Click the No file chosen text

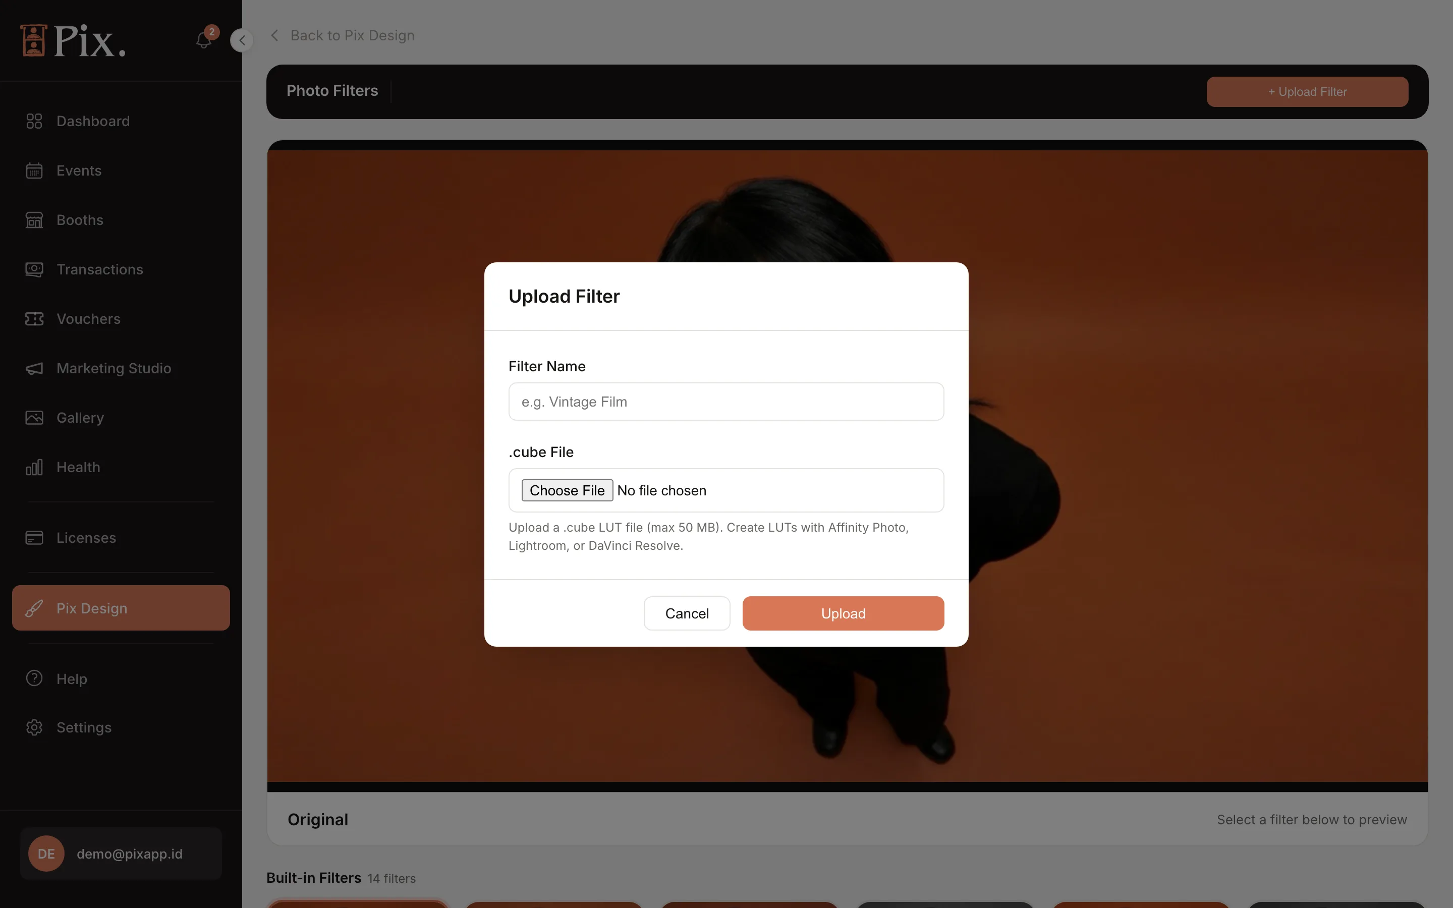click(x=661, y=491)
